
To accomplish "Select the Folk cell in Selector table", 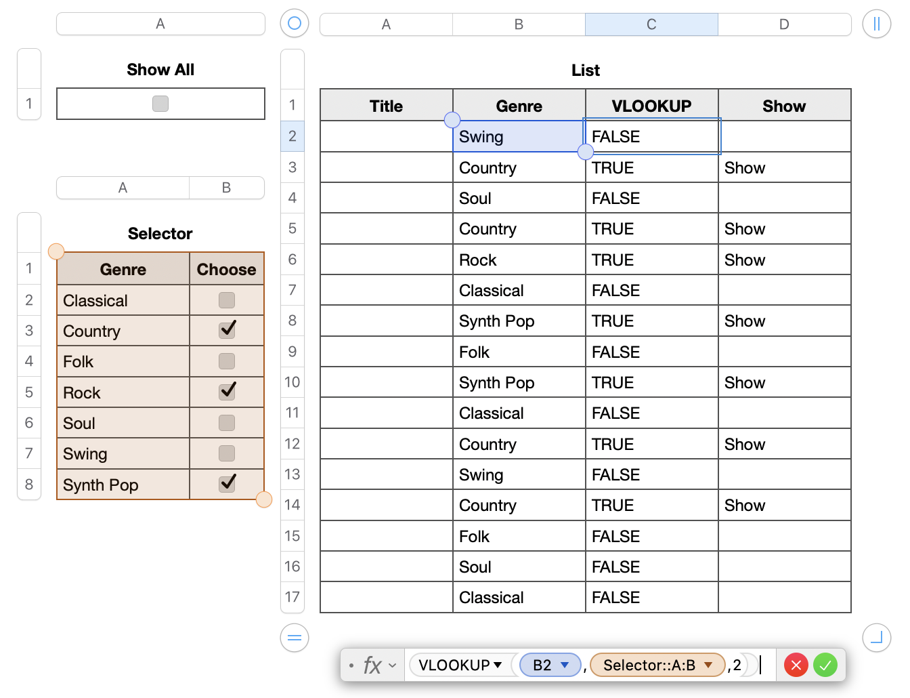I will coord(123,361).
